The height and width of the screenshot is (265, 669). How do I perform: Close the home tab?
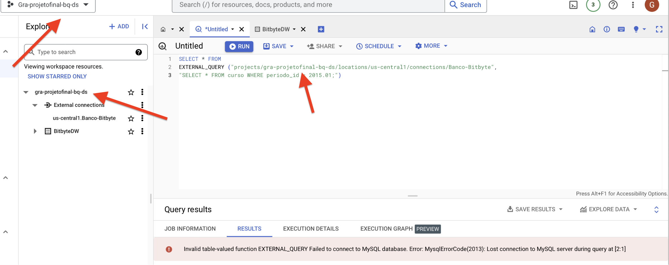click(182, 29)
